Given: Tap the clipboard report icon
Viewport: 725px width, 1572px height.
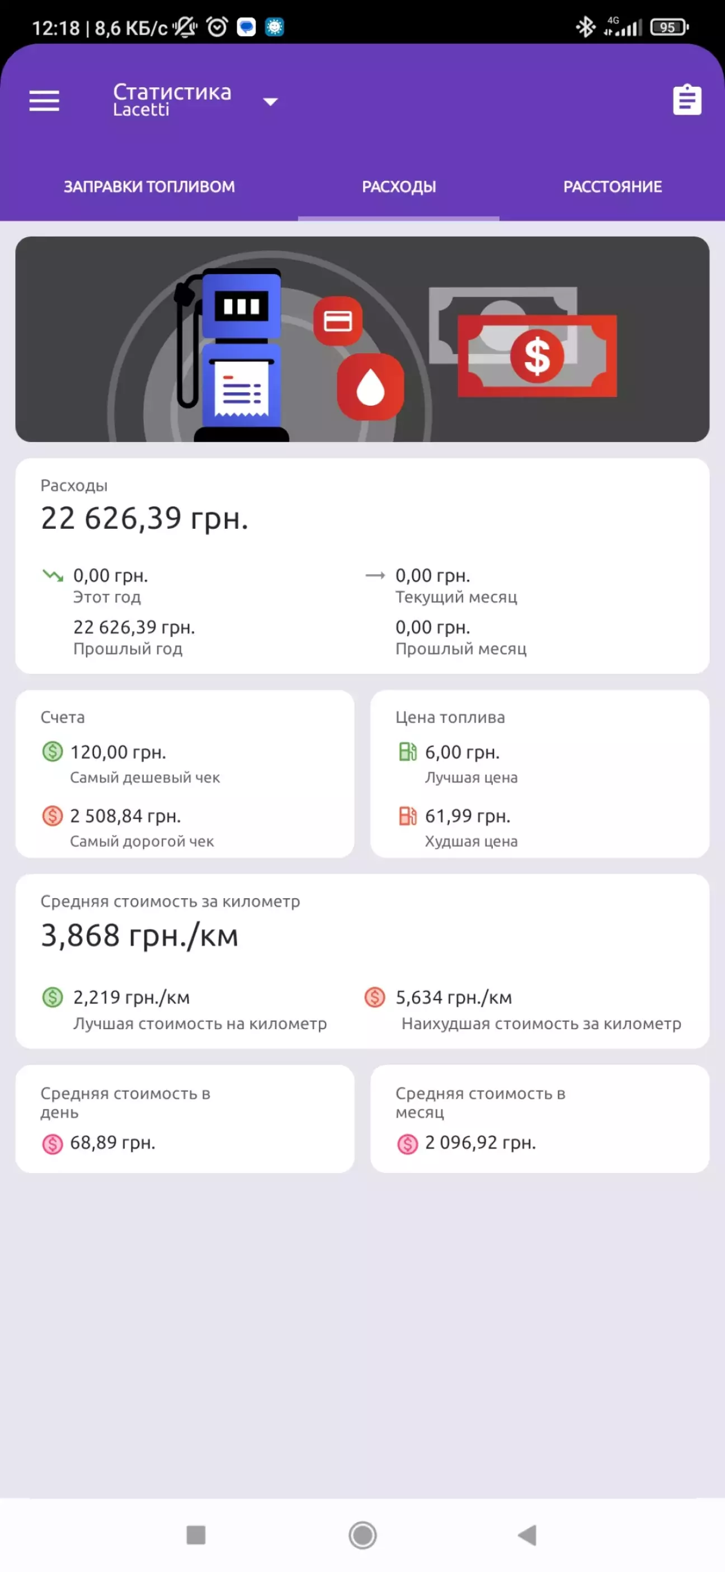Looking at the screenshot, I should (686, 100).
